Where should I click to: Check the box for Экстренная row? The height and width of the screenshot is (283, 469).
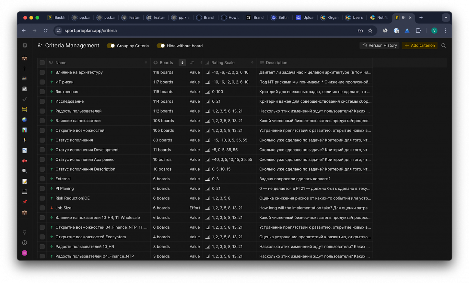42,92
